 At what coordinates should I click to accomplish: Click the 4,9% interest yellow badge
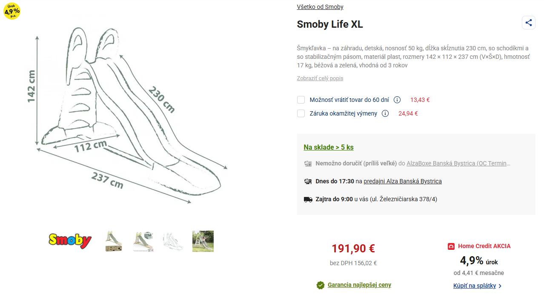tap(11, 11)
